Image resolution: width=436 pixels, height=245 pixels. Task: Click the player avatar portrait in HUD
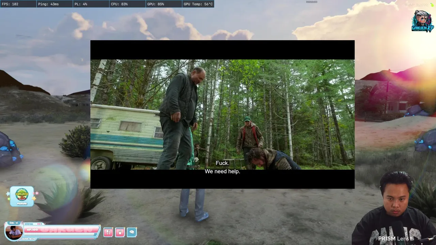pyautogui.click(x=14, y=232)
